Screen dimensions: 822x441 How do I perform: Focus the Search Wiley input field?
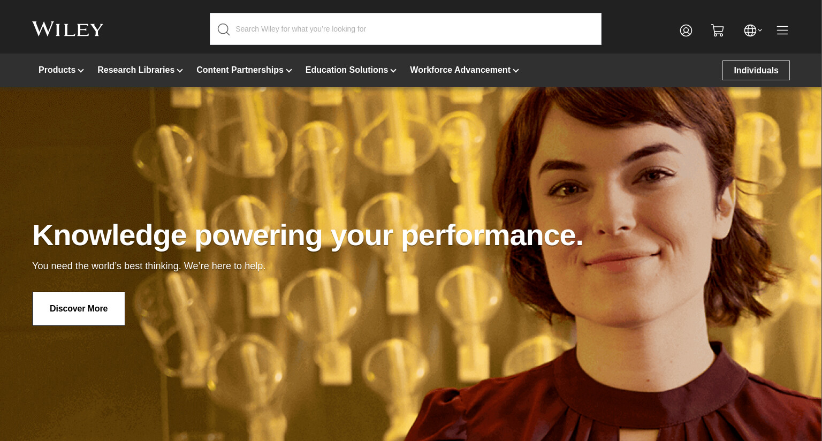406,29
